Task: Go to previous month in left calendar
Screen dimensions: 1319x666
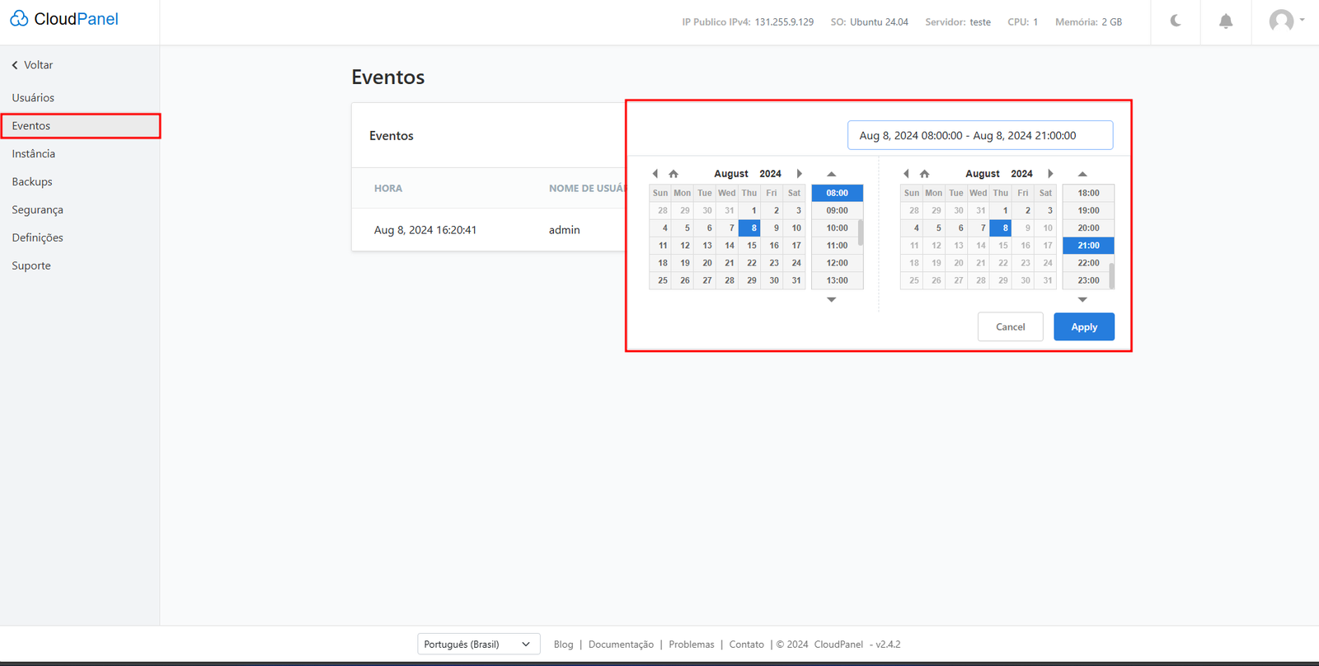Action: pyautogui.click(x=655, y=174)
